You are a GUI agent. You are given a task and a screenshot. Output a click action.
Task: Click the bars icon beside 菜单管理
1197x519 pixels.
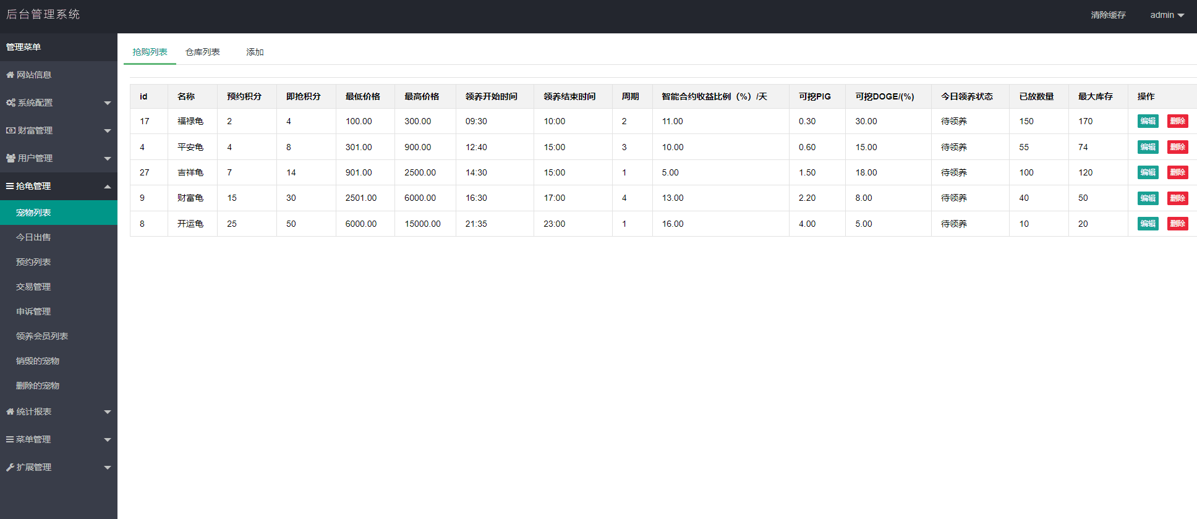10,439
